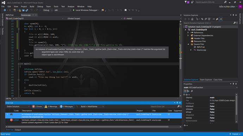The height and width of the screenshot is (136, 243).
Task: Click the Search Solution Explorer field
Action: pyautogui.click(x=208, y=23)
